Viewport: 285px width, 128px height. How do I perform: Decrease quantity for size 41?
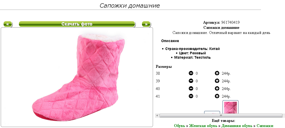pos(191,96)
